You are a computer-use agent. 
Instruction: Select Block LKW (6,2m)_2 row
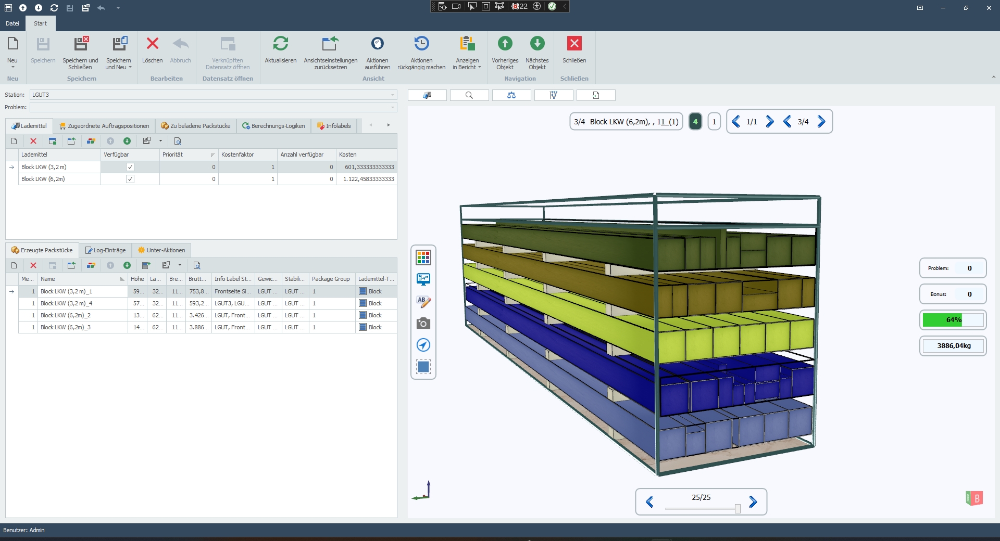pos(66,315)
